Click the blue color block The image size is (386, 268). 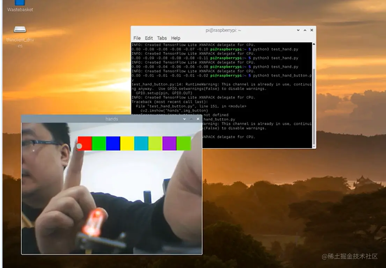113,144
